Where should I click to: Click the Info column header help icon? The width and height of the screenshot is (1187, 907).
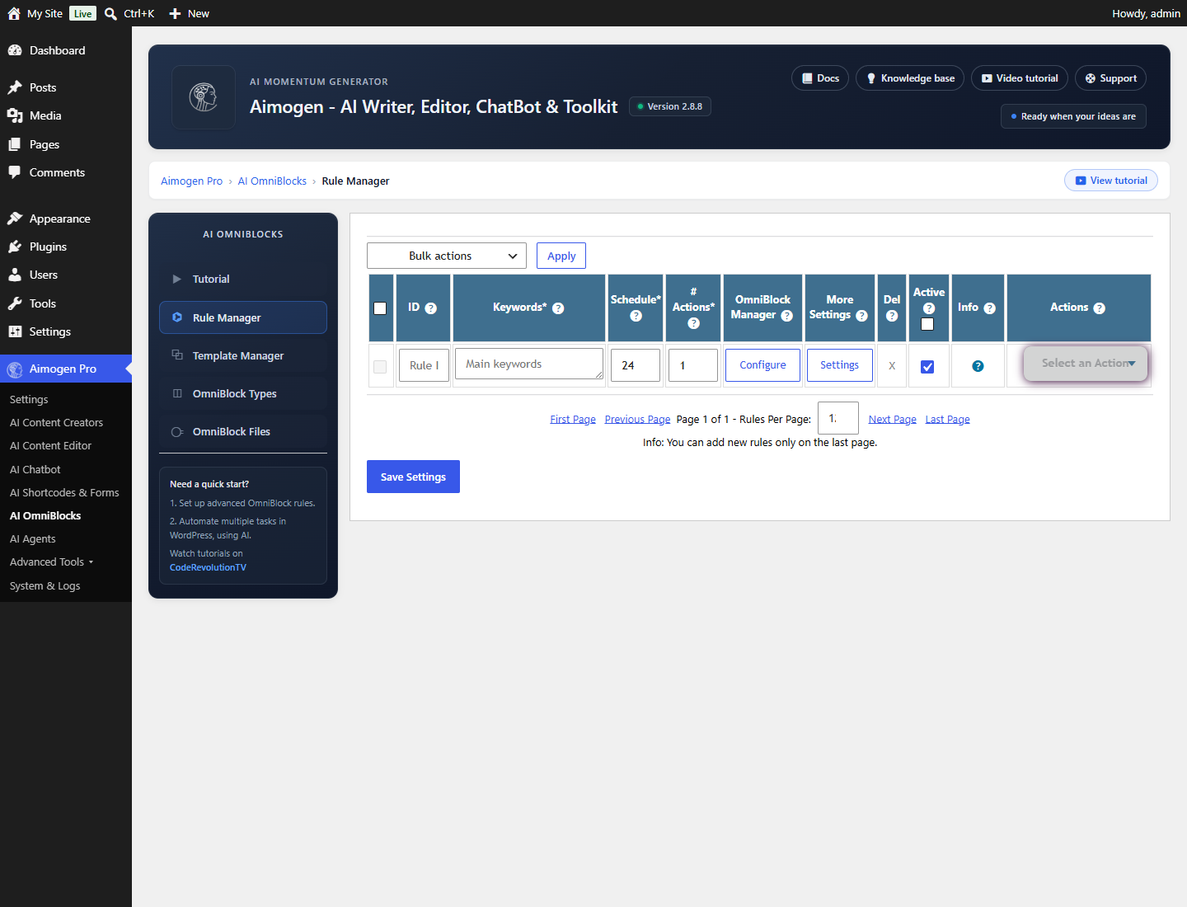[x=990, y=308]
